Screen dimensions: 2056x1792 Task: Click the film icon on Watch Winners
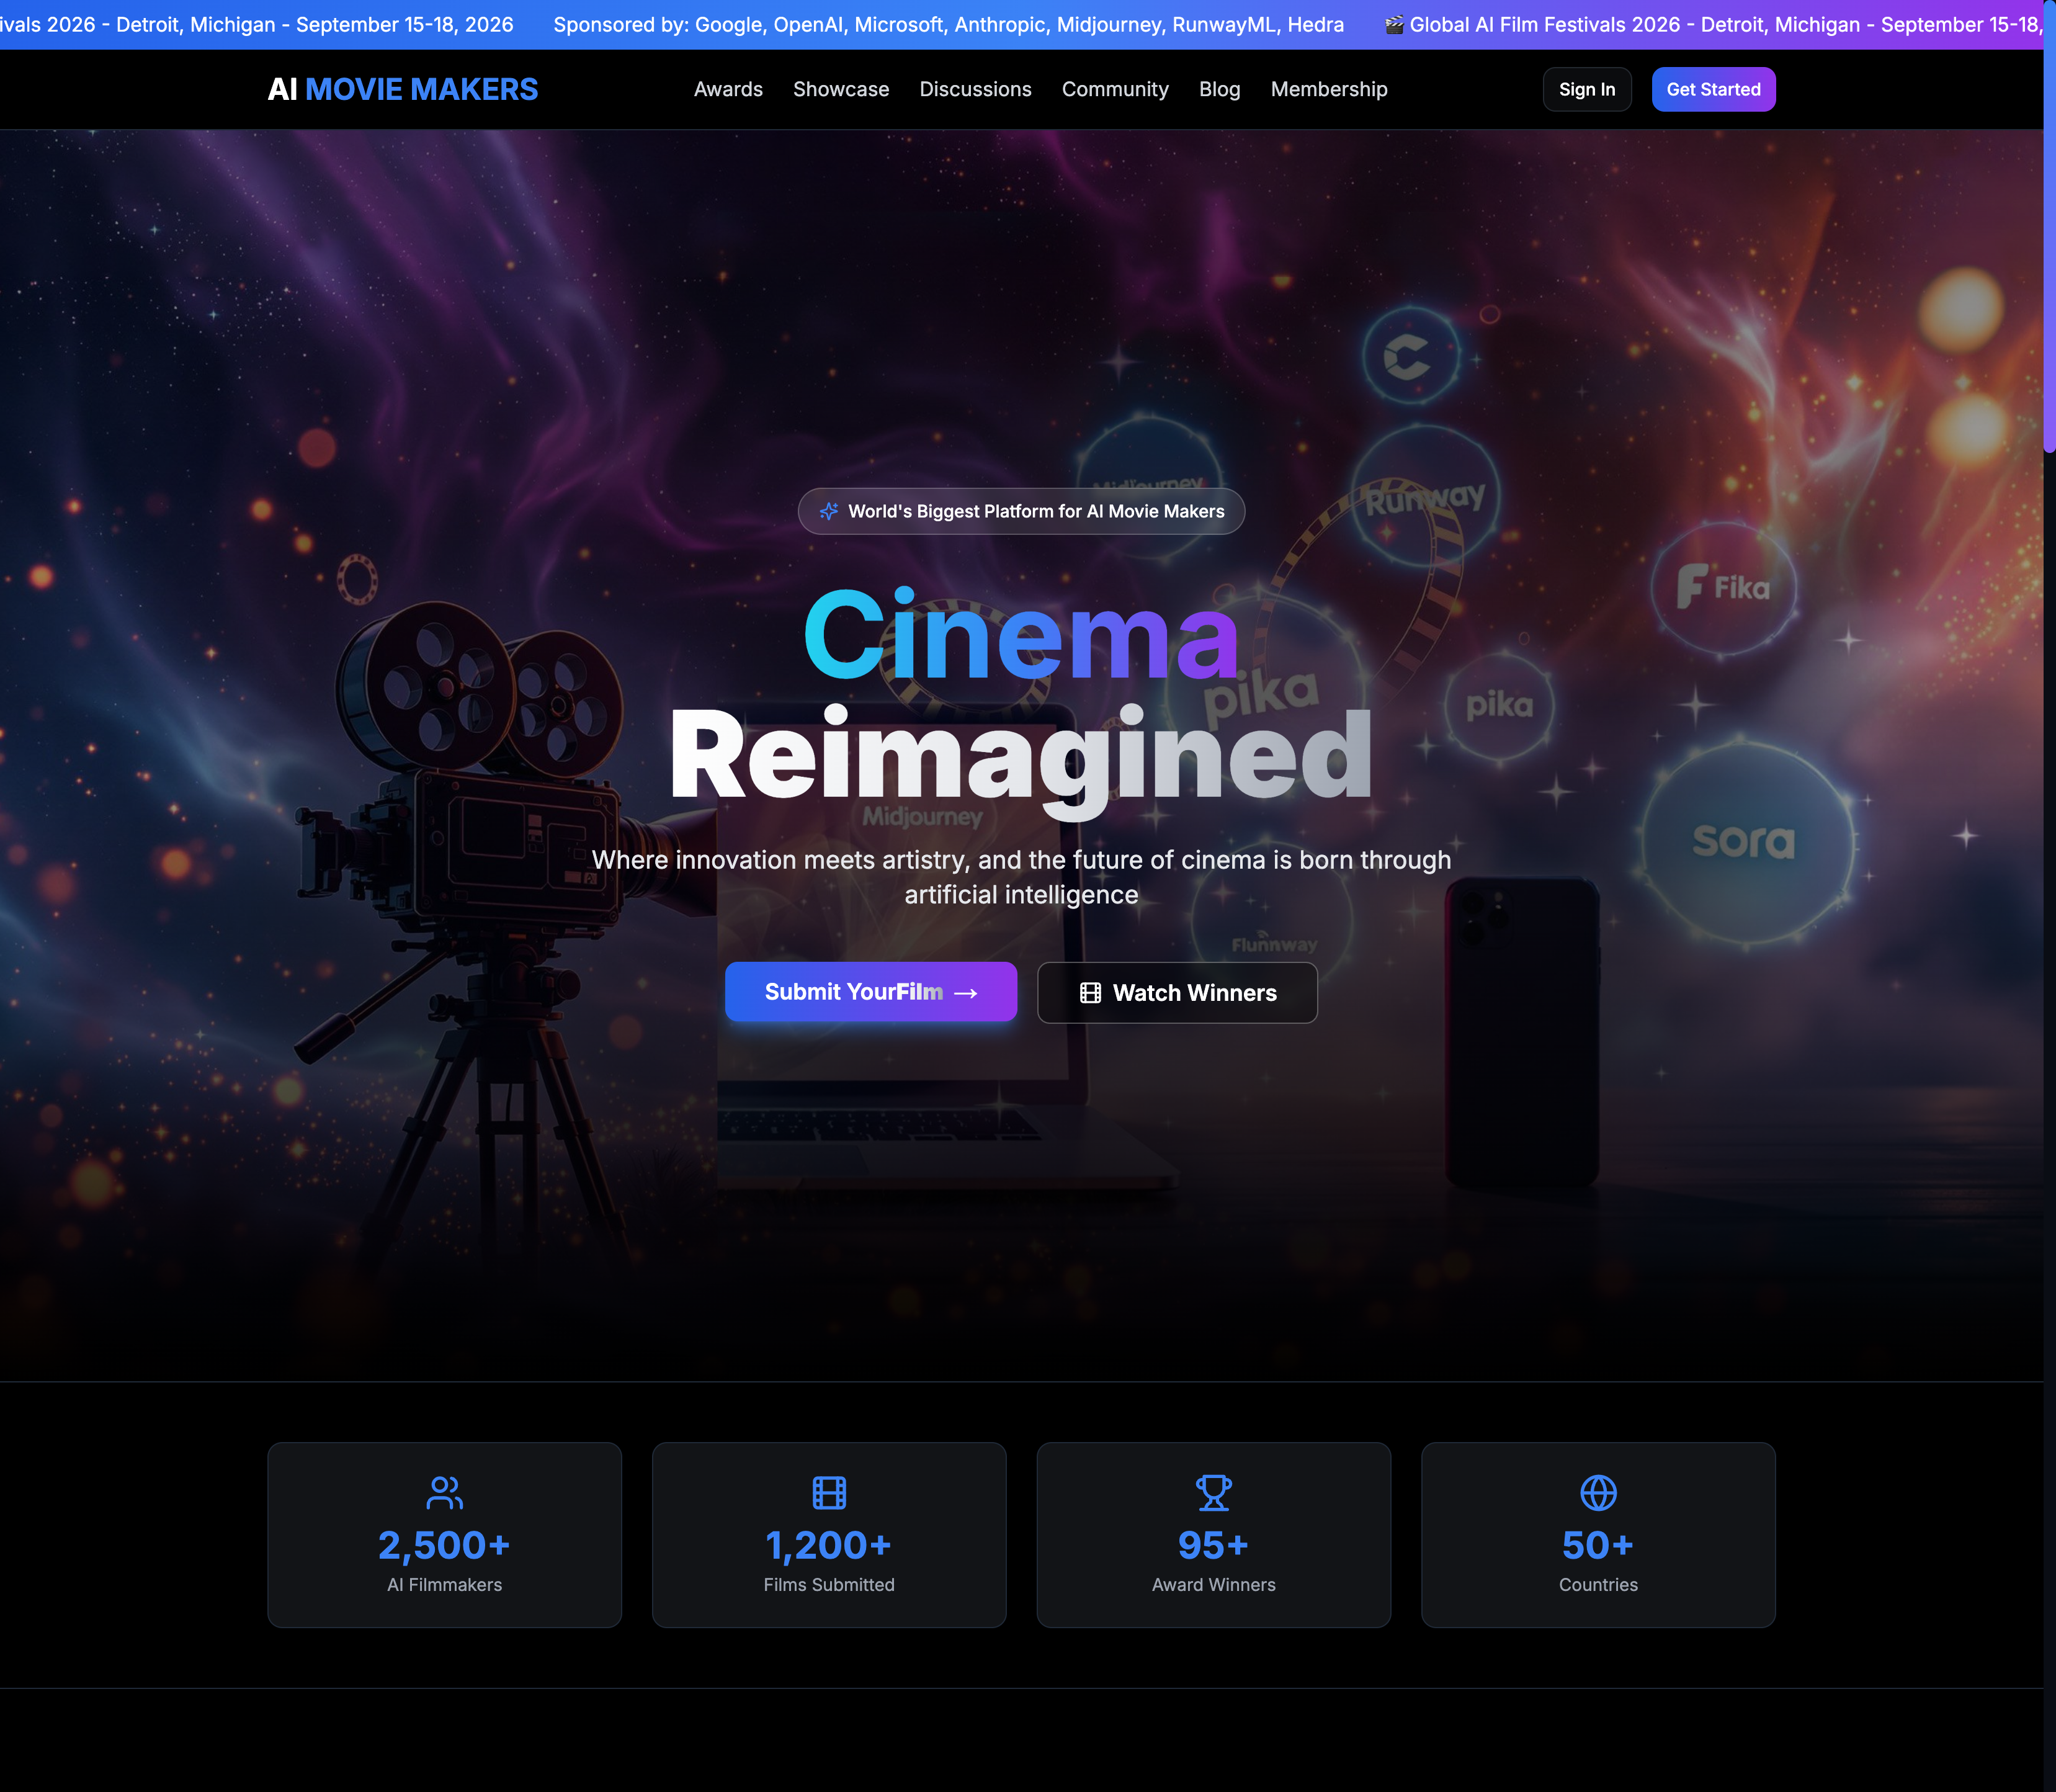tap(1090, 993)
